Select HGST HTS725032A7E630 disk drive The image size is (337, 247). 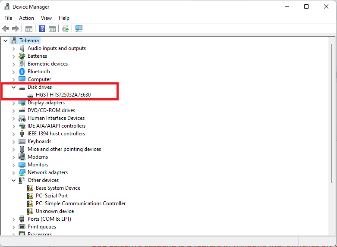[63, 95]
